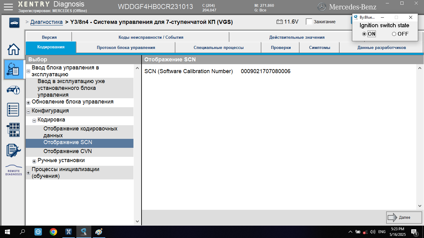This screenshot has height=238, width=424.
Task: Open the Симптомы tab
Action: tap(319, 47)
